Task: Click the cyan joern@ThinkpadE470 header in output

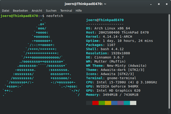Action: [105, 20]
